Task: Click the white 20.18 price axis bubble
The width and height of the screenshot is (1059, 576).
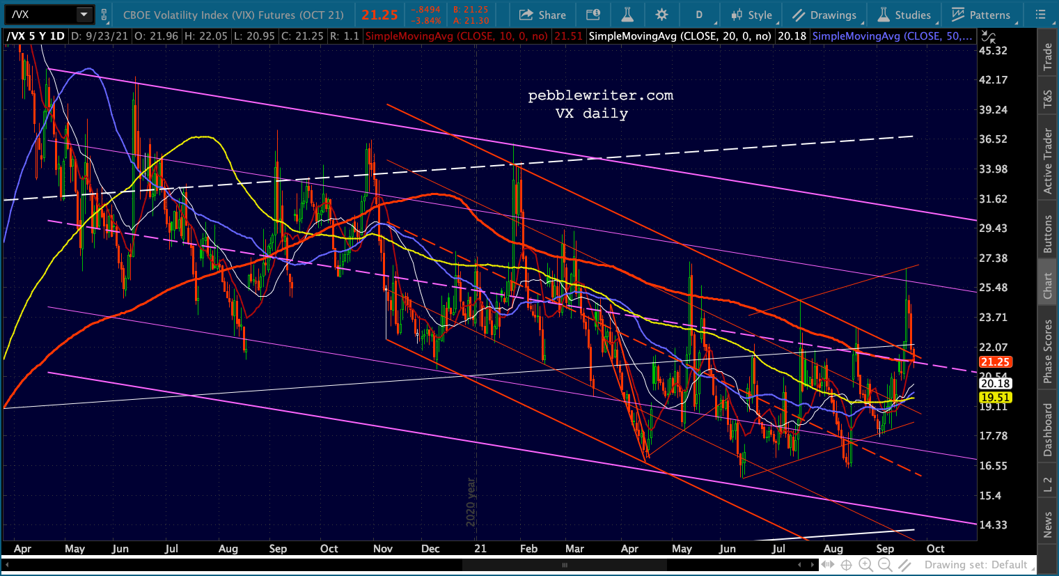Action: click(995, 383)
